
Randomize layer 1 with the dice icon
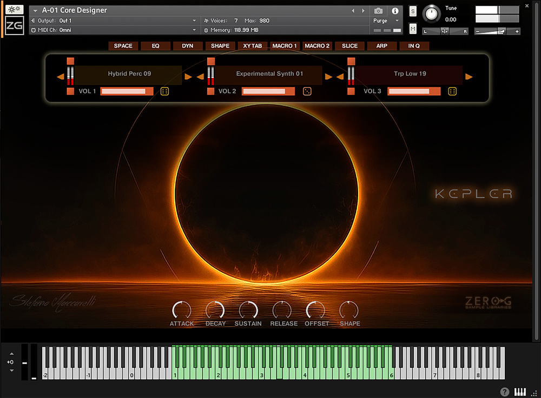165,91
